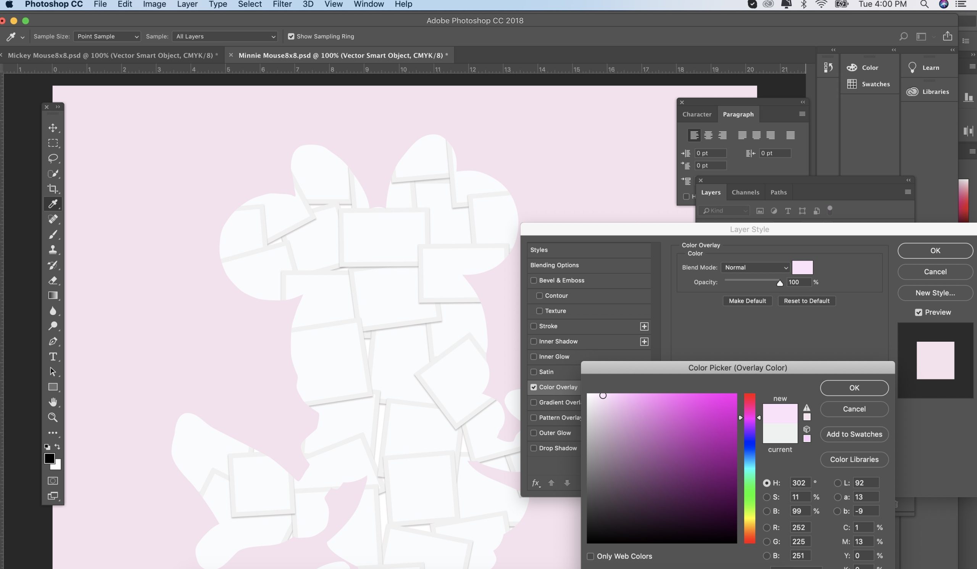This screenshot has width=977, height=569.
Task: Open the Paragraph panel flyout menu
Action: click(x=802, y=114)
